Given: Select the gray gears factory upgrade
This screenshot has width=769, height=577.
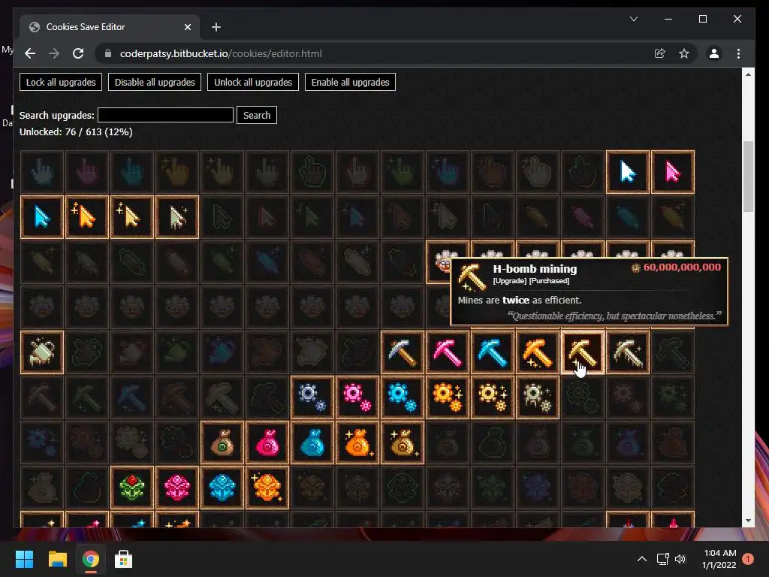Looking at the screenshot, I should pyautogui.click(x=312, y=397).
